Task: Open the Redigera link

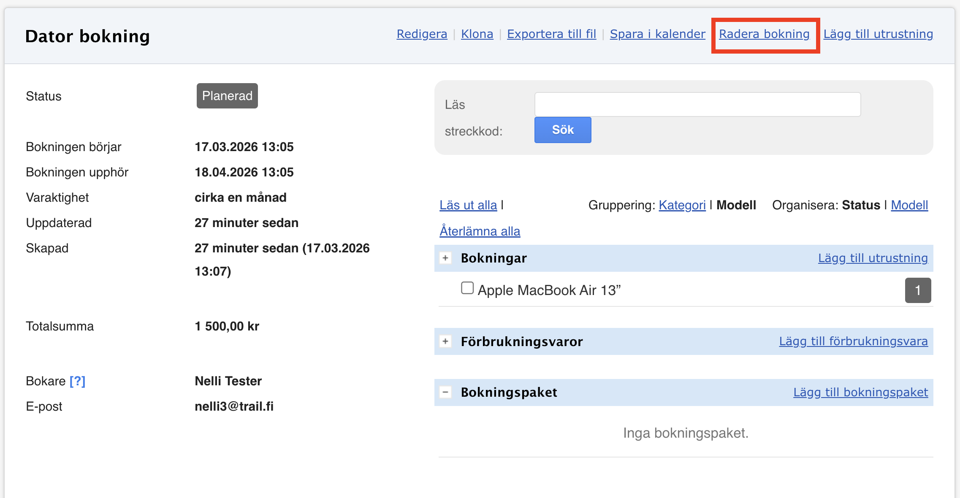Action: pos(422,34)
